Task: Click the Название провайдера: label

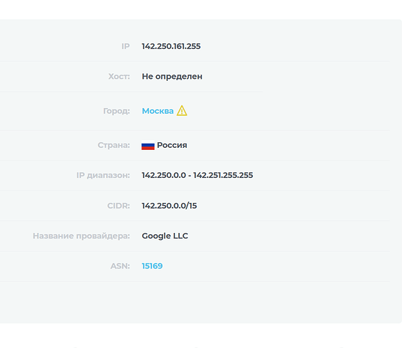Action: [82, 236]
